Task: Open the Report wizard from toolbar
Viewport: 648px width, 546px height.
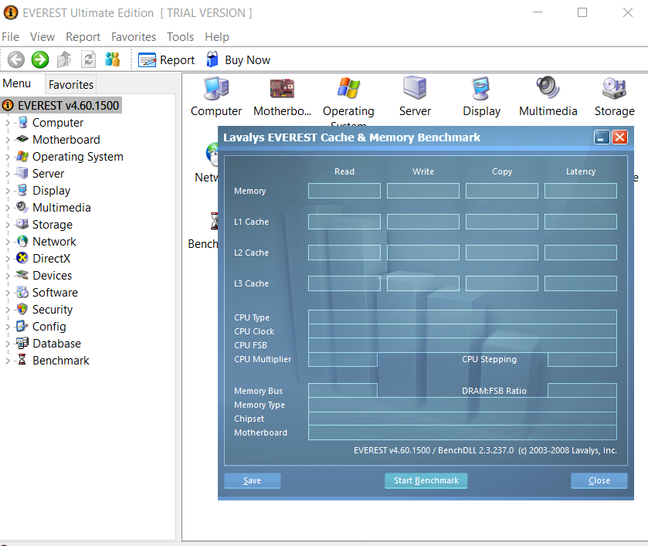Action: 166,60
